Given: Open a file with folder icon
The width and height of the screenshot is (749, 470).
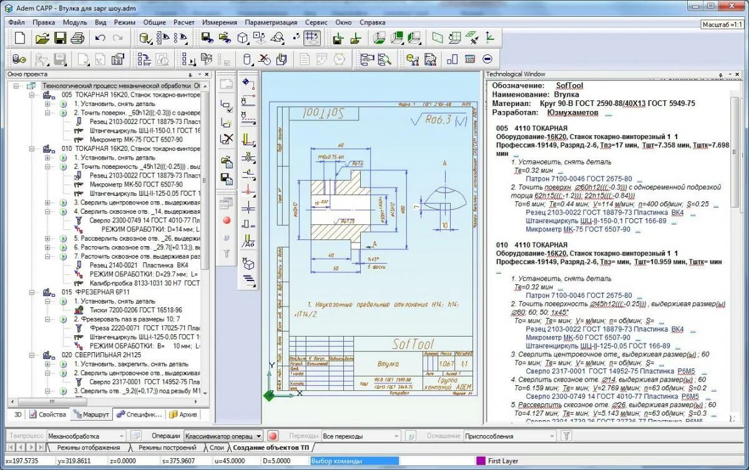Looking at the screenshot, I should 42,39.
